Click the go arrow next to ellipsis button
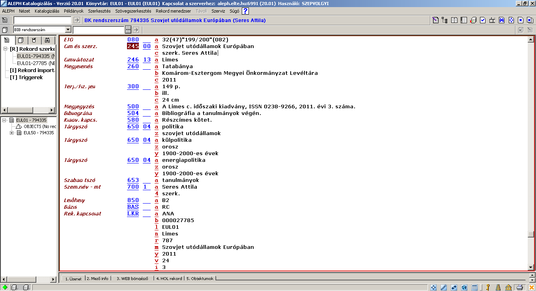This screenshot has width=536, height=291. (x=136, y=30)
